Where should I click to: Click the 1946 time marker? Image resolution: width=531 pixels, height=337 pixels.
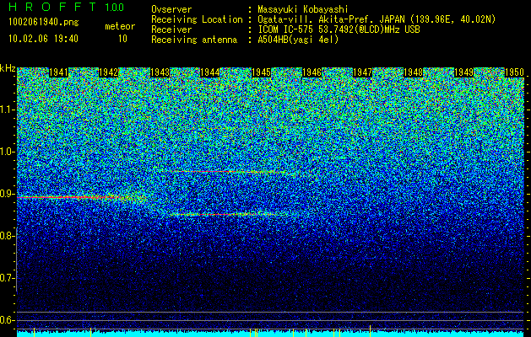tap(312, 72)
